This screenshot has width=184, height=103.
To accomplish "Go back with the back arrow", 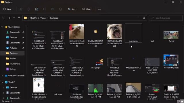I will 3,18.
